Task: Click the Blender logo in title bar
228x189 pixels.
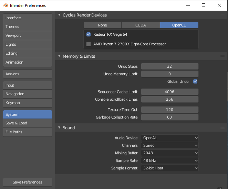Action: coord(6,5)
